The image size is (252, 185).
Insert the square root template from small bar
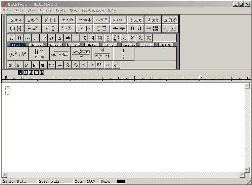tap(124, 38)
